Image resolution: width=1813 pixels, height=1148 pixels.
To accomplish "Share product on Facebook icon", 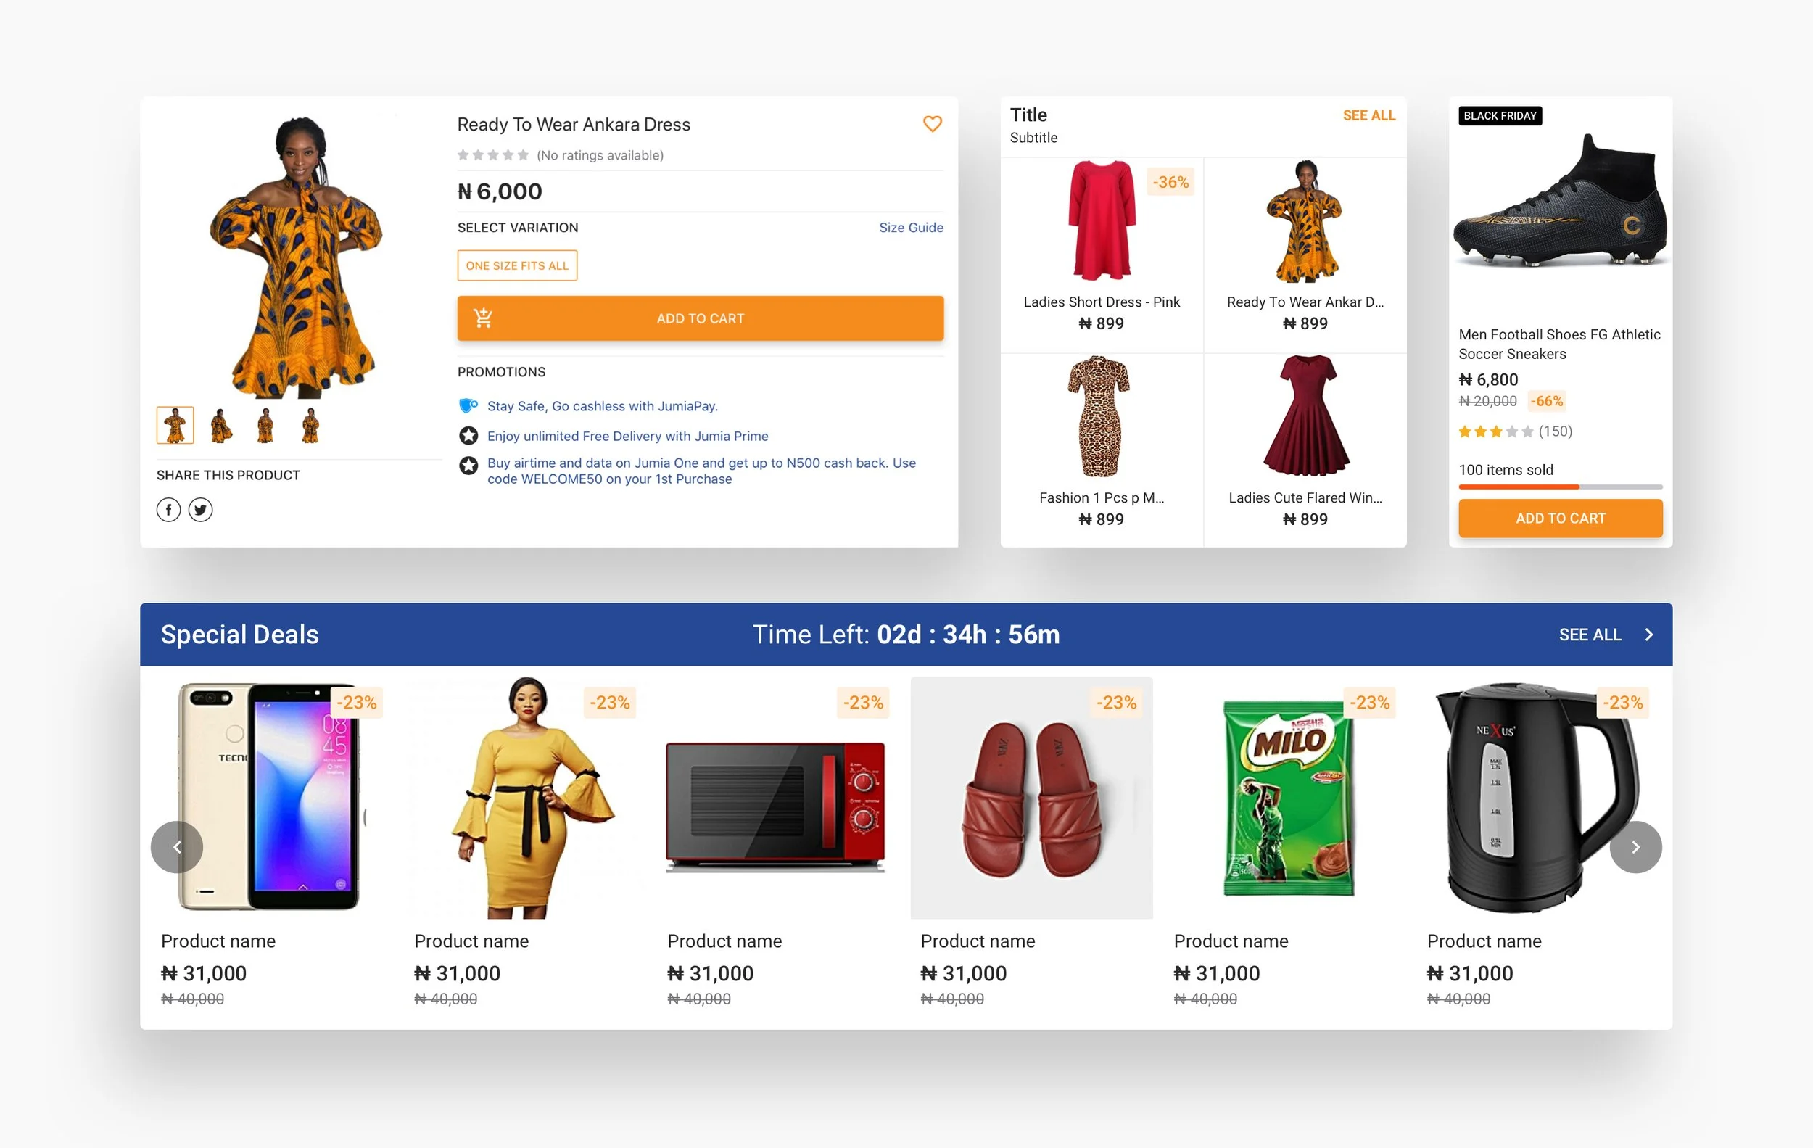I will point(169,510).
